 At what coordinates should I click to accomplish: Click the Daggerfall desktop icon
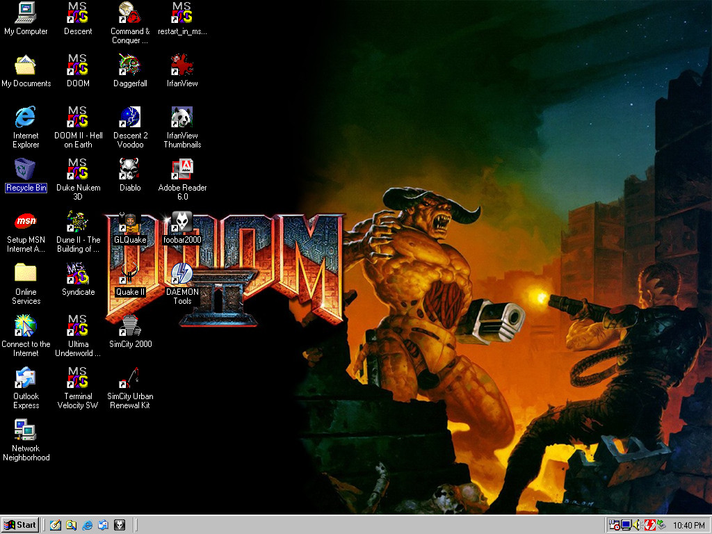(130, 65)
